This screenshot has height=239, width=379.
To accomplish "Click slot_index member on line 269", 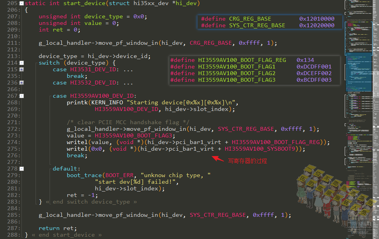I will (x=211, y=109).
